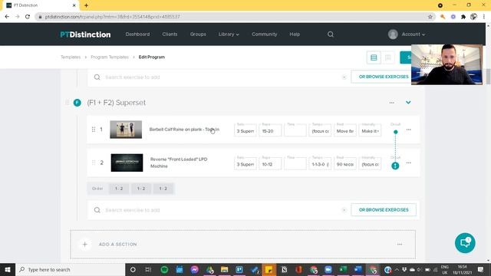The image size is (491, 276).
Task: Open Spotify from the taskbar
Action: [164, 269]
